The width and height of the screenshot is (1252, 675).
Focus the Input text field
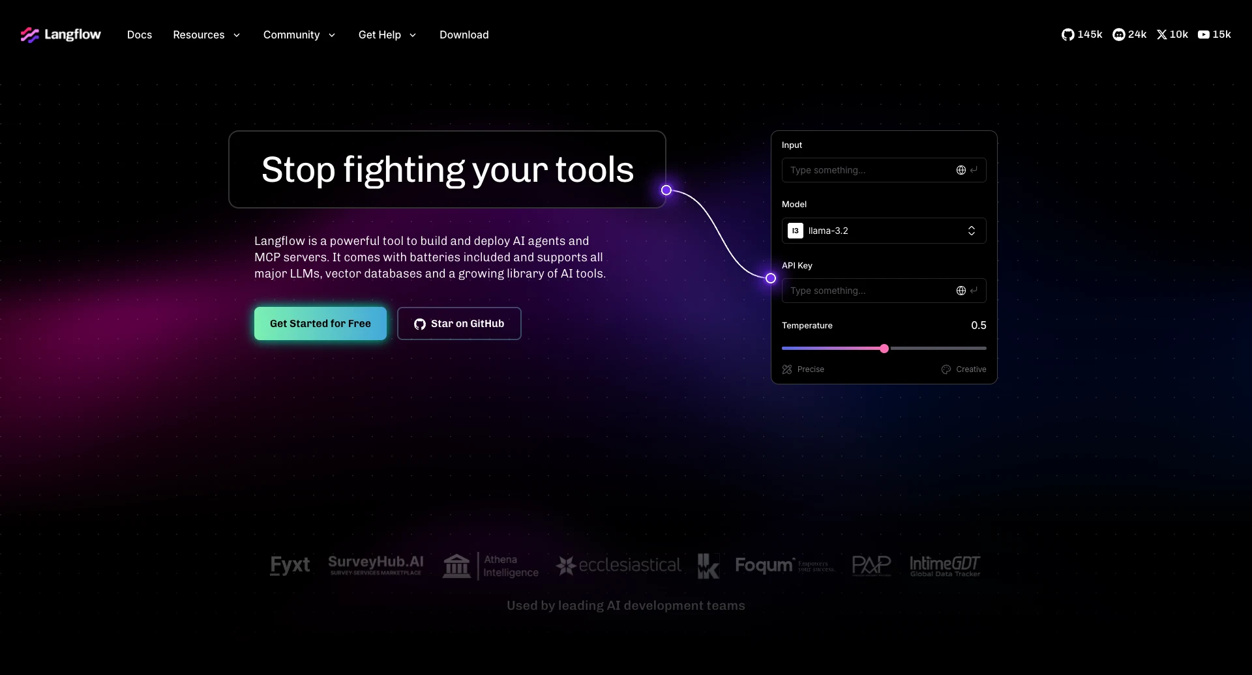tap(884, 170)
